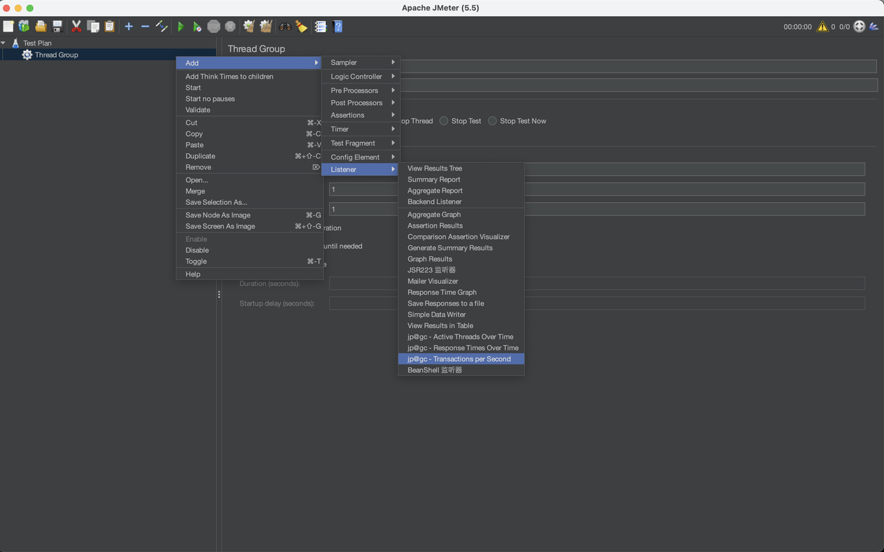884x552 pixels.
Task: Click Duplicate in the context menu
Action: click(x=250, y=156)
